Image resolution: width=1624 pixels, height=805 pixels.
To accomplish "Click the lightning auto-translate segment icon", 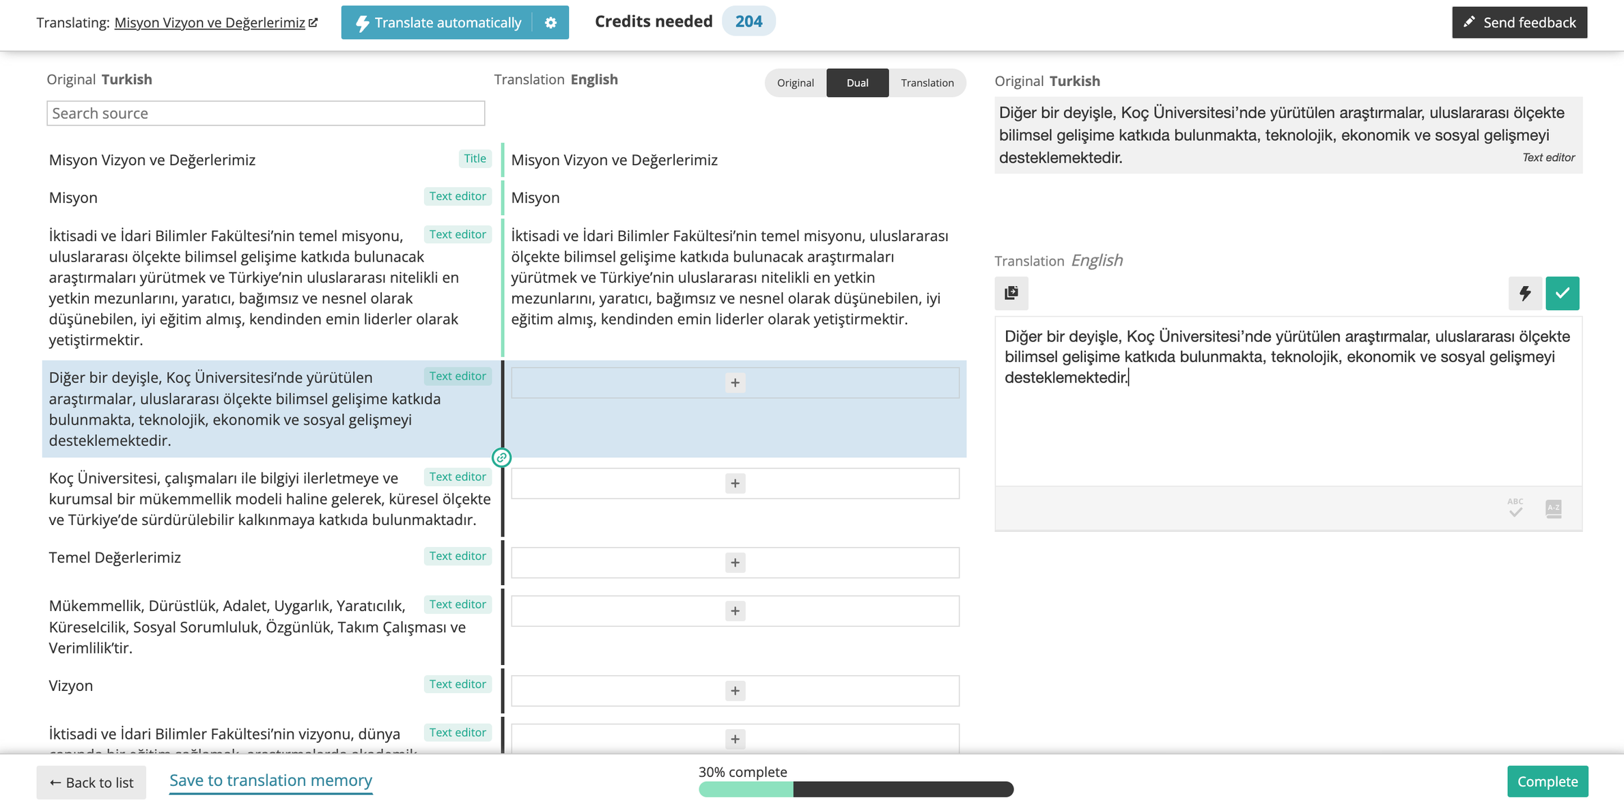I will (1524, 293).
